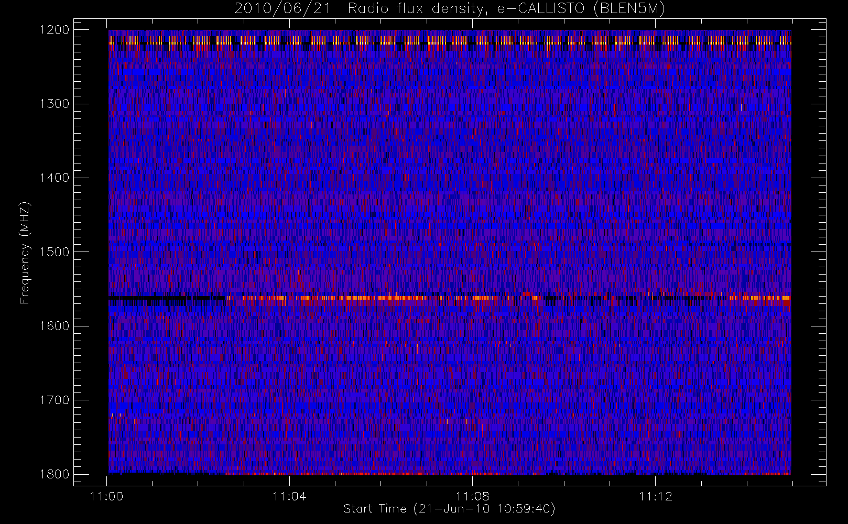
Task: Click the 'Start Time (21-Jun-10 10:59:40)' label
Action: tap(449, 509)
